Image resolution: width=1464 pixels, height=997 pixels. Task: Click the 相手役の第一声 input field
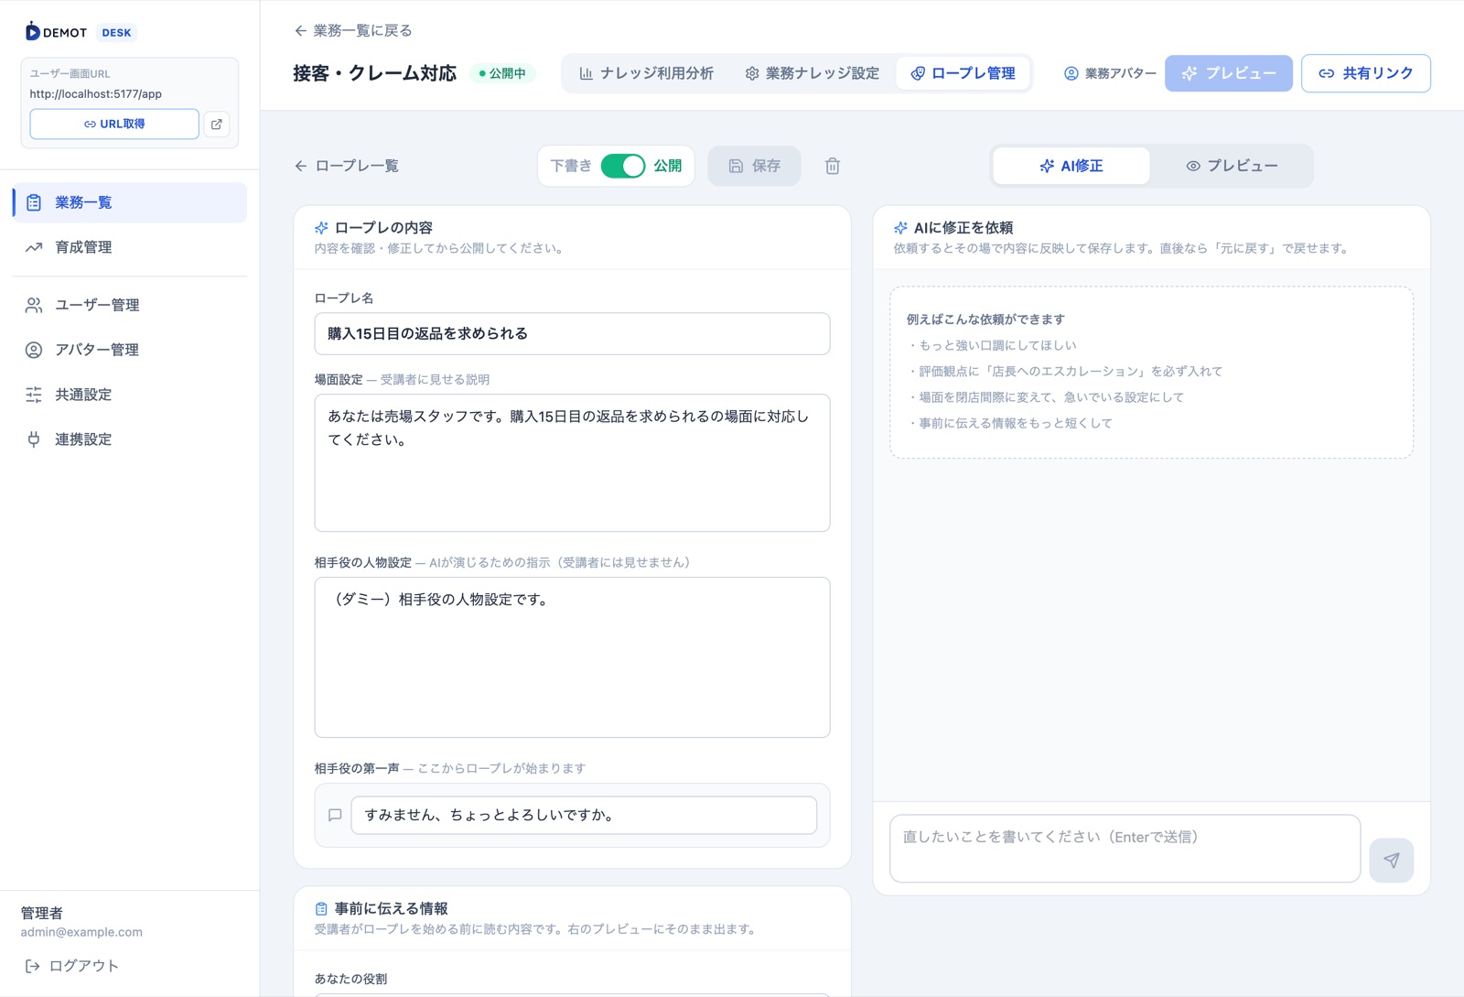click(584, 815)
